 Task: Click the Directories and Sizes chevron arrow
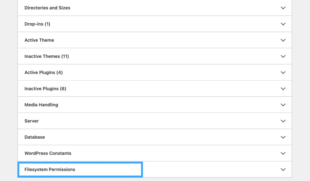point(283,8)
